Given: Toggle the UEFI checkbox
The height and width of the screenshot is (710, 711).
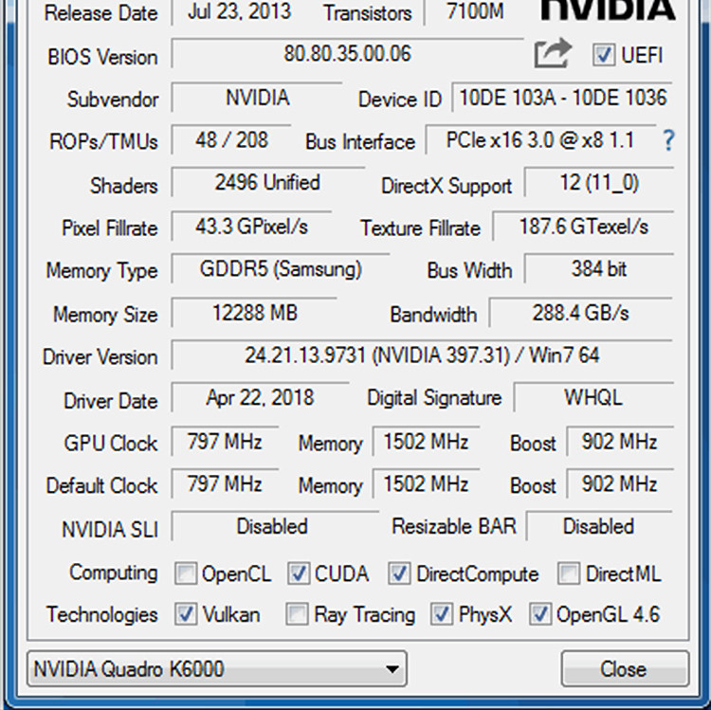Looking at the screenshot, I should pos(604,55).
